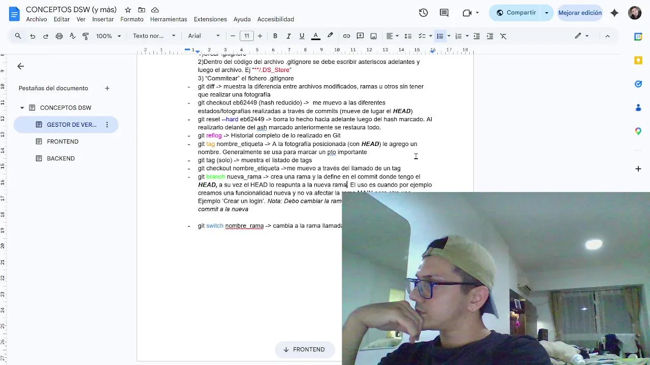Close the document tabs sidebar arrow
The height and width of the screenshot is (365, 650).
coord(20,66)
